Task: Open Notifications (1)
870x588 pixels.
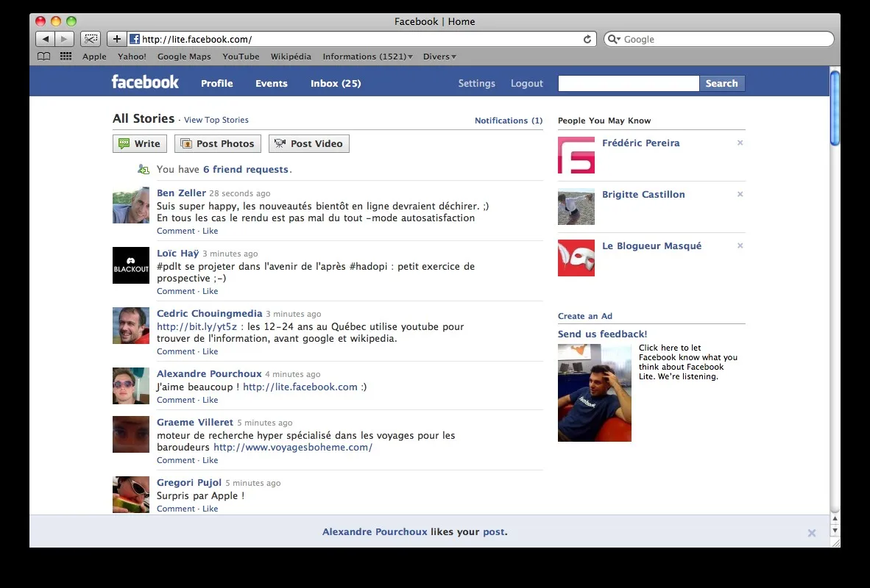Action: [509, 121]
